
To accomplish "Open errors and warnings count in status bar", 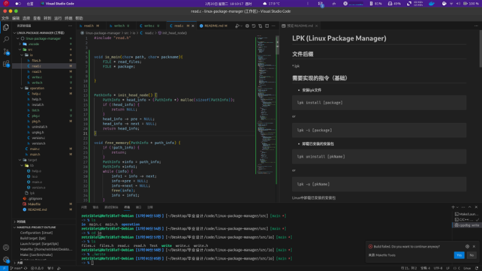I will click(37, 268).
